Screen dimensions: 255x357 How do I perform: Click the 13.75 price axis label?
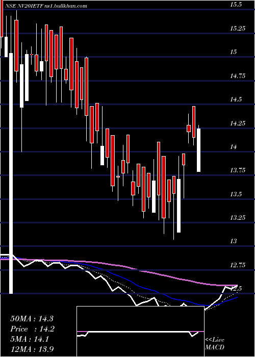[x=238, y=170]
